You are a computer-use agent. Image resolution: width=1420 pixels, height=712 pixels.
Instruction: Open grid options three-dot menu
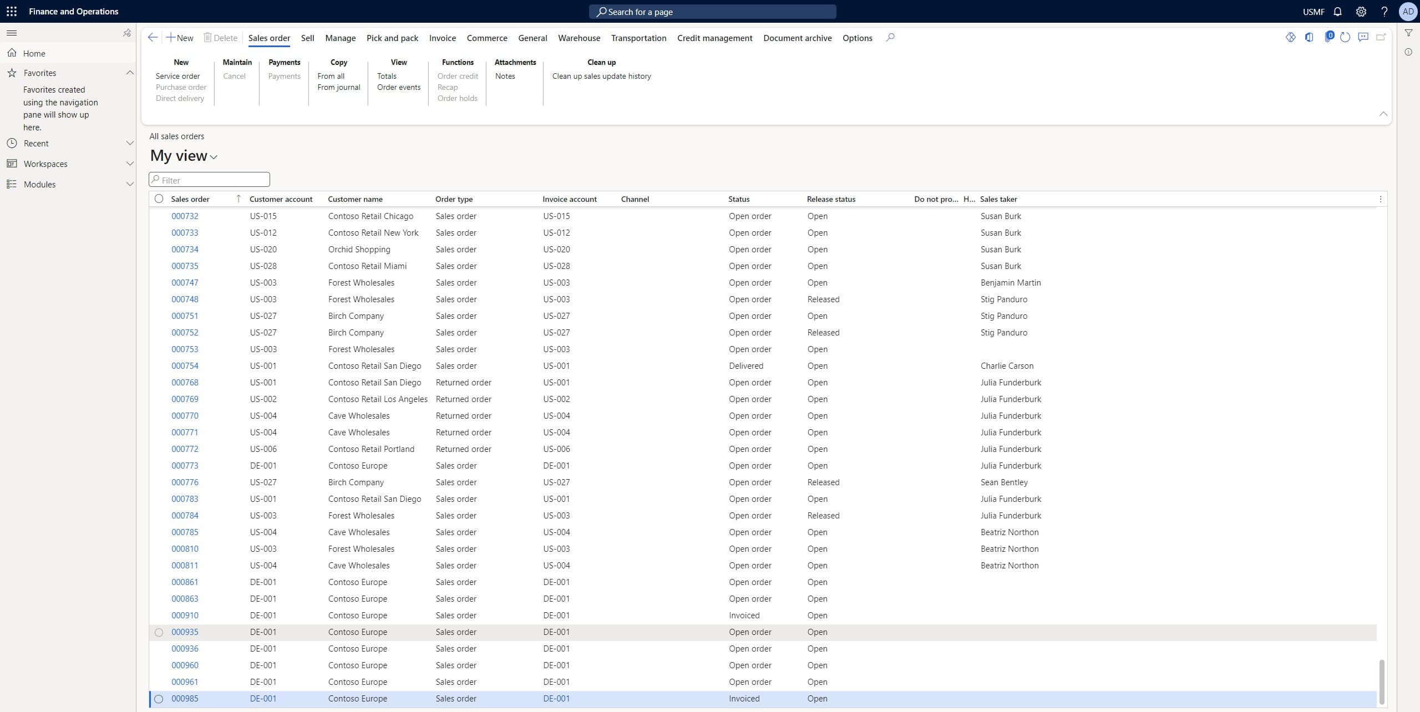pos(1380,199)
